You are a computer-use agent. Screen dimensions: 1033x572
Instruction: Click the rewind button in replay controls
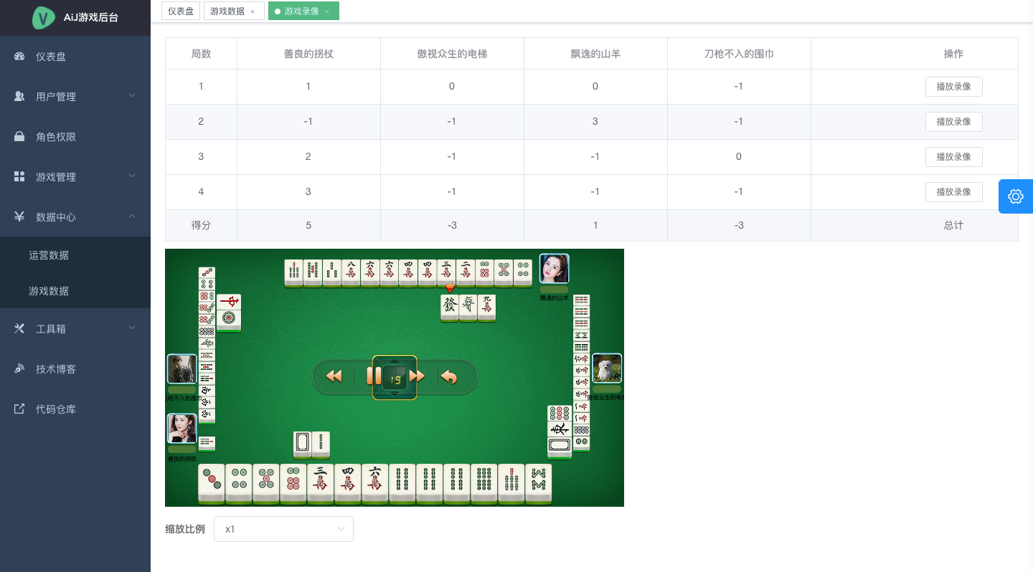click(x=334, y=376)
